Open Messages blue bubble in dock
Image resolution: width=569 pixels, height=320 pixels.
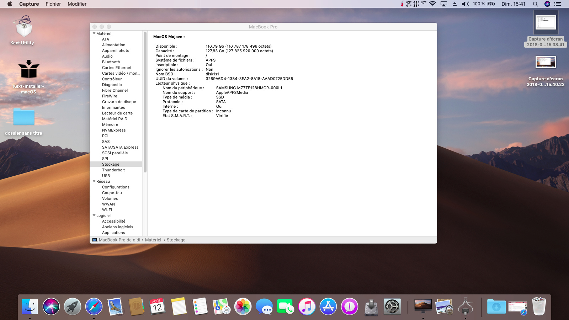[264, 306]
